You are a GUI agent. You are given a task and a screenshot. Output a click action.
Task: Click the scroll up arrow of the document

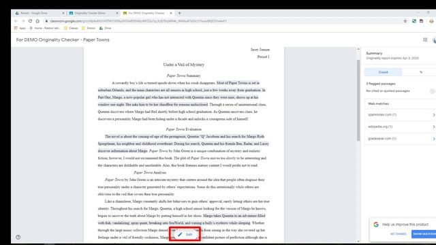point(358,49)
